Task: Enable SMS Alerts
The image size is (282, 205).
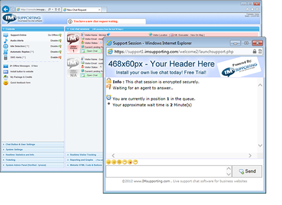Action: coord(56,57)
